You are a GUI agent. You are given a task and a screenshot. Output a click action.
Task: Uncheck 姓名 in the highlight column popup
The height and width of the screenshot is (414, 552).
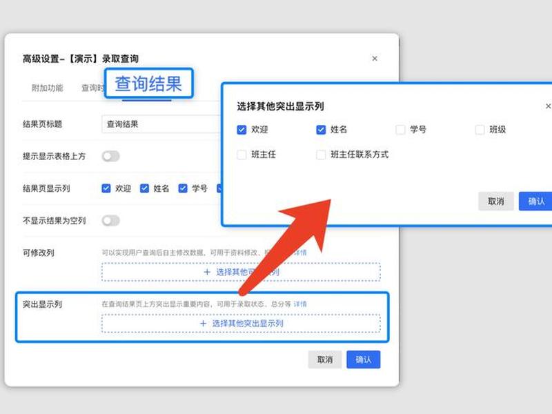tap(321, 130)
